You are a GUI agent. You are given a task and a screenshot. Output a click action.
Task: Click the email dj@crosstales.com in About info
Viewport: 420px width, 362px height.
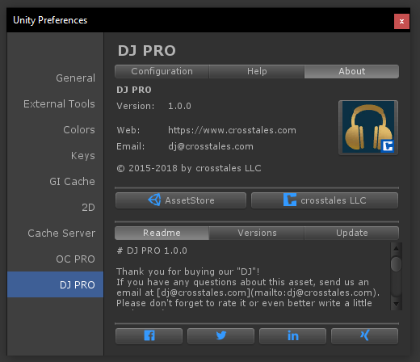pyautogui.click(x=211, y=146)
